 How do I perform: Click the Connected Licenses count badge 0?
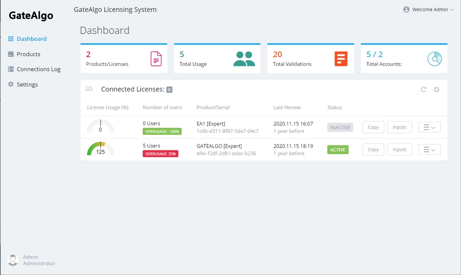pyautogui.click(x=169, y=90)
